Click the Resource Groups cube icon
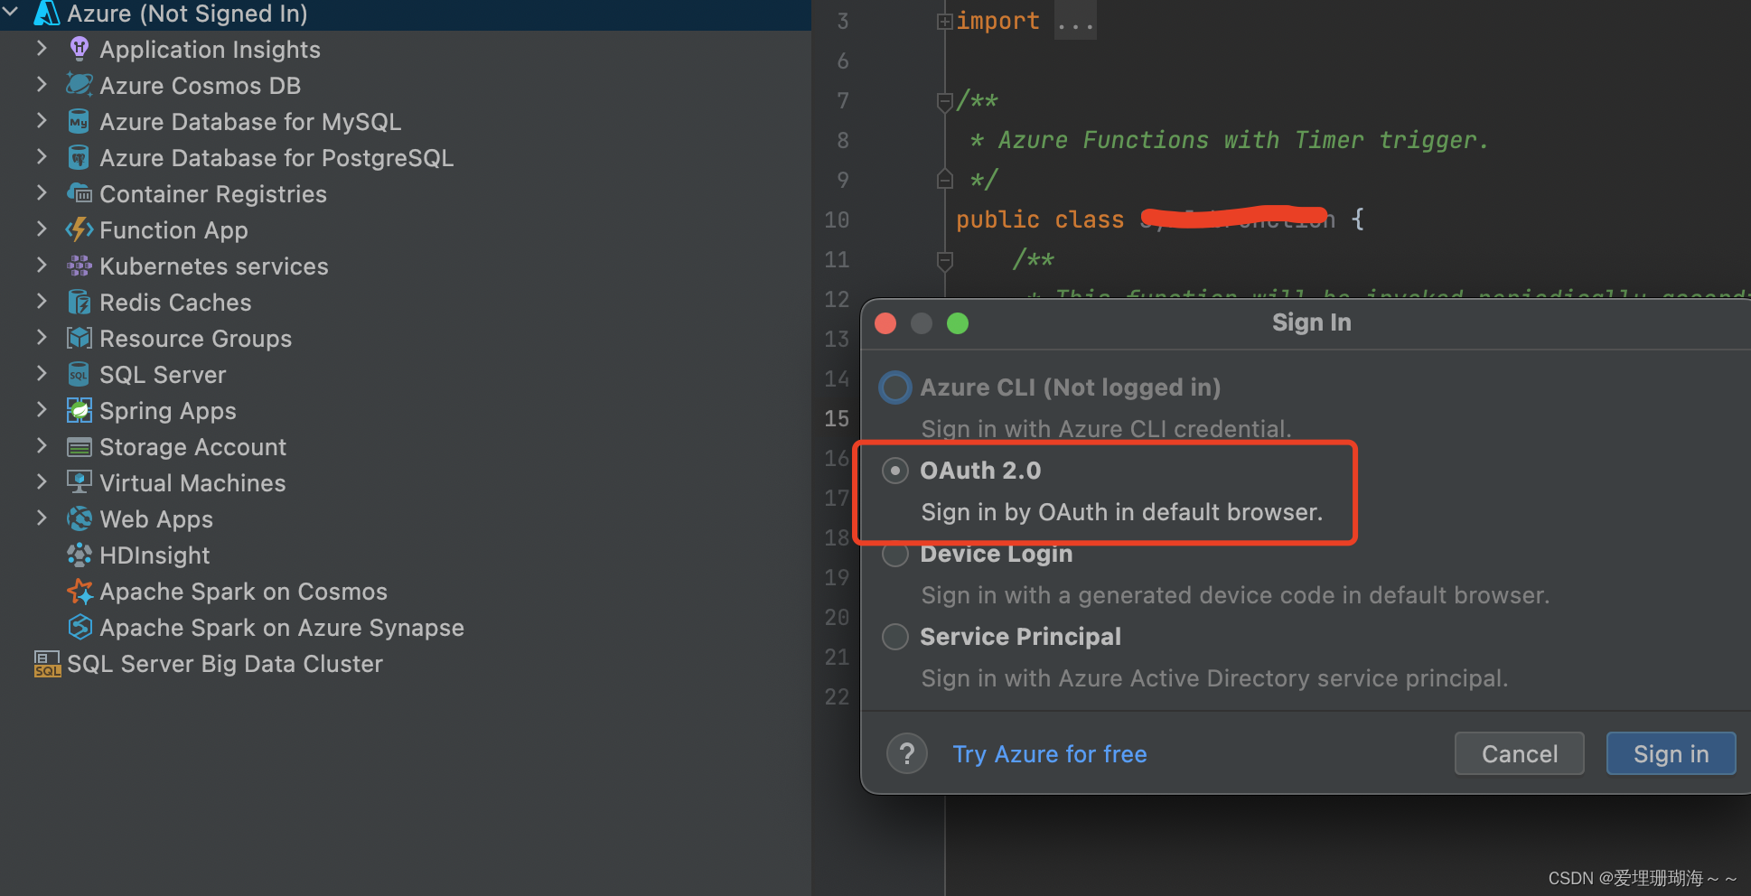Viewport: 1751px width, 896px height. tap(80, 338)
